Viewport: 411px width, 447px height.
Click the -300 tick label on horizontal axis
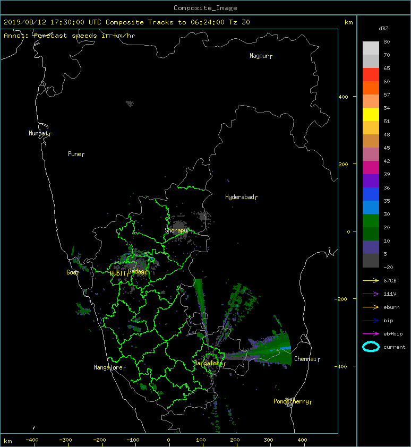click(x=65, y=440)
